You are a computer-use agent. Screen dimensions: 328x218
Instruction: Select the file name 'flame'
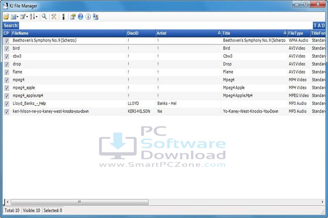[17, 72]
